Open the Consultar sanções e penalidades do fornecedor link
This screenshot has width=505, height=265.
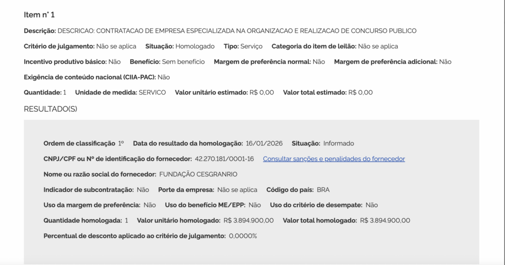tap(334, 159)
